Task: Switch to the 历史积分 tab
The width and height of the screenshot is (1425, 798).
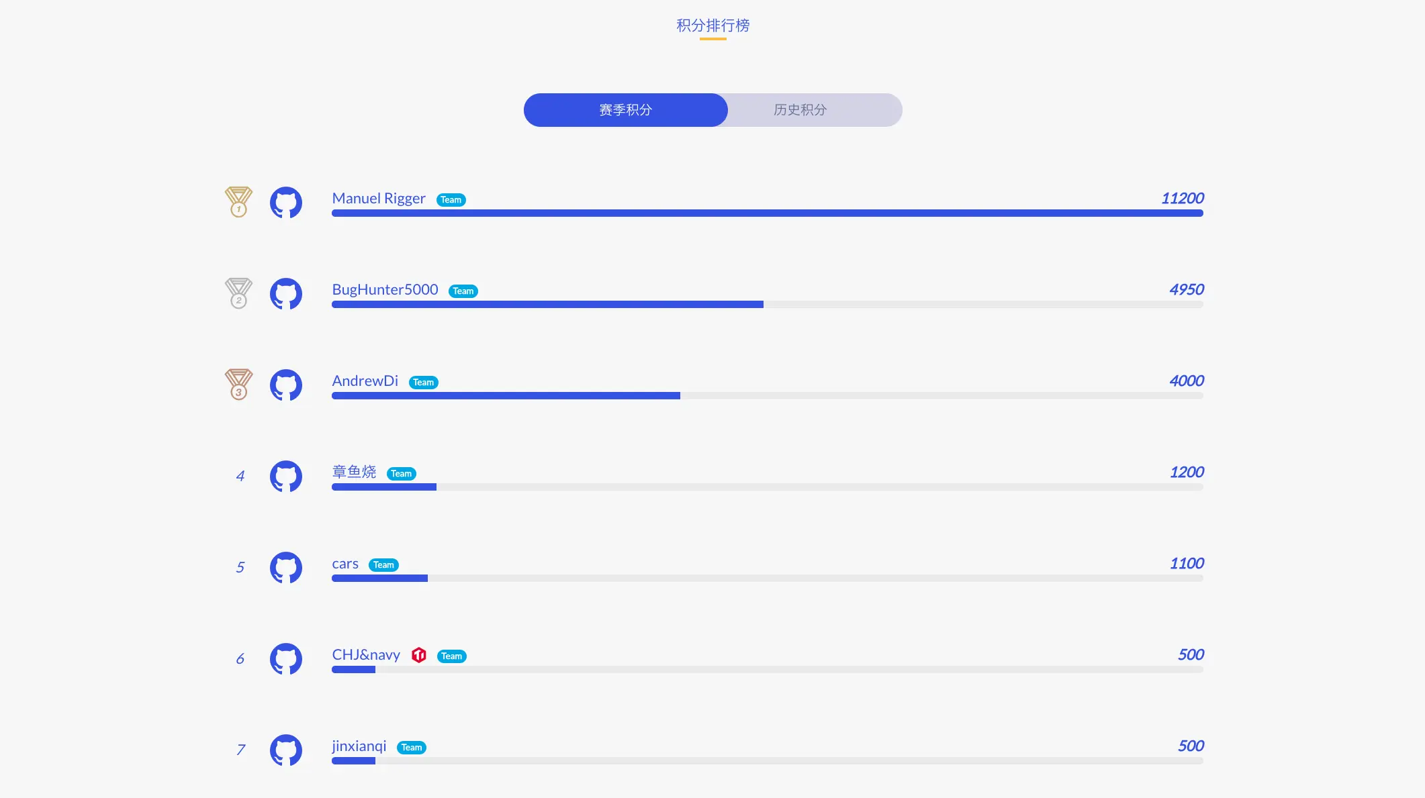Action: (800, 110)
